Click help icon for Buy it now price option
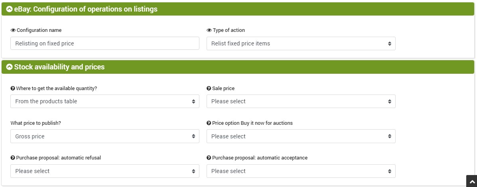 click(209, 123)
